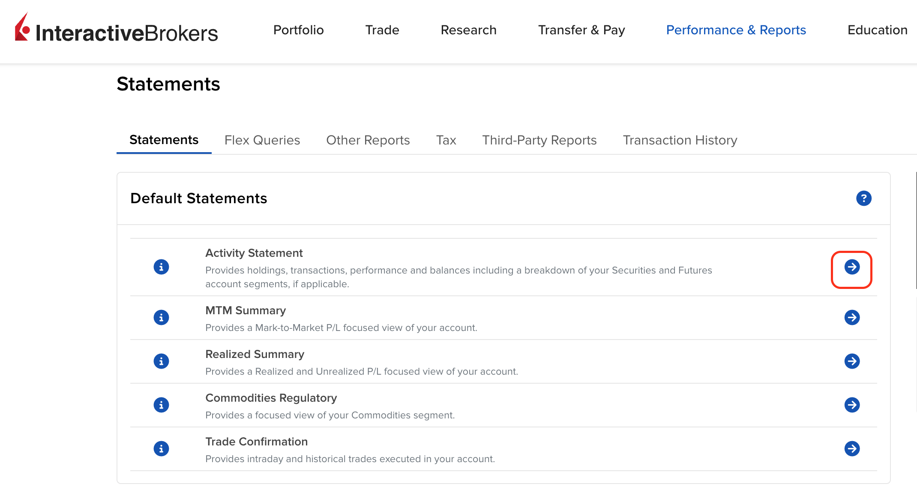
Task: Click the info icon for Realized Summary
Action: coord(161,361)
